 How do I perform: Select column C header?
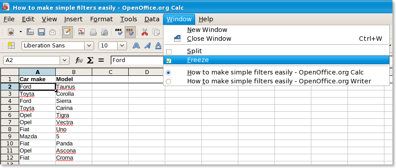tap(110, 72)
